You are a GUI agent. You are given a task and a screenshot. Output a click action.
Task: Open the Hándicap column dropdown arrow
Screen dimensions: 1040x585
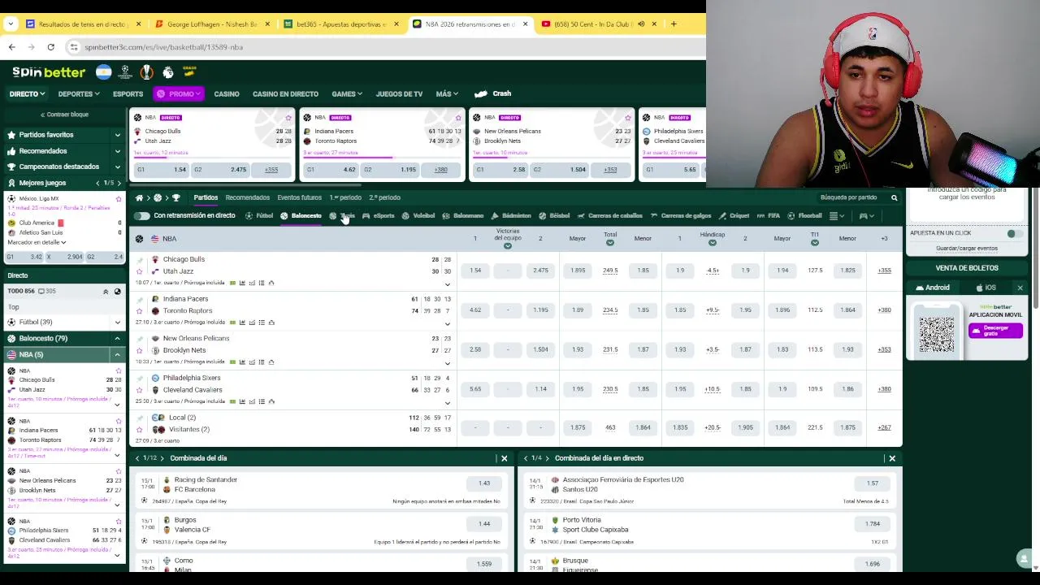pos(713,243)
